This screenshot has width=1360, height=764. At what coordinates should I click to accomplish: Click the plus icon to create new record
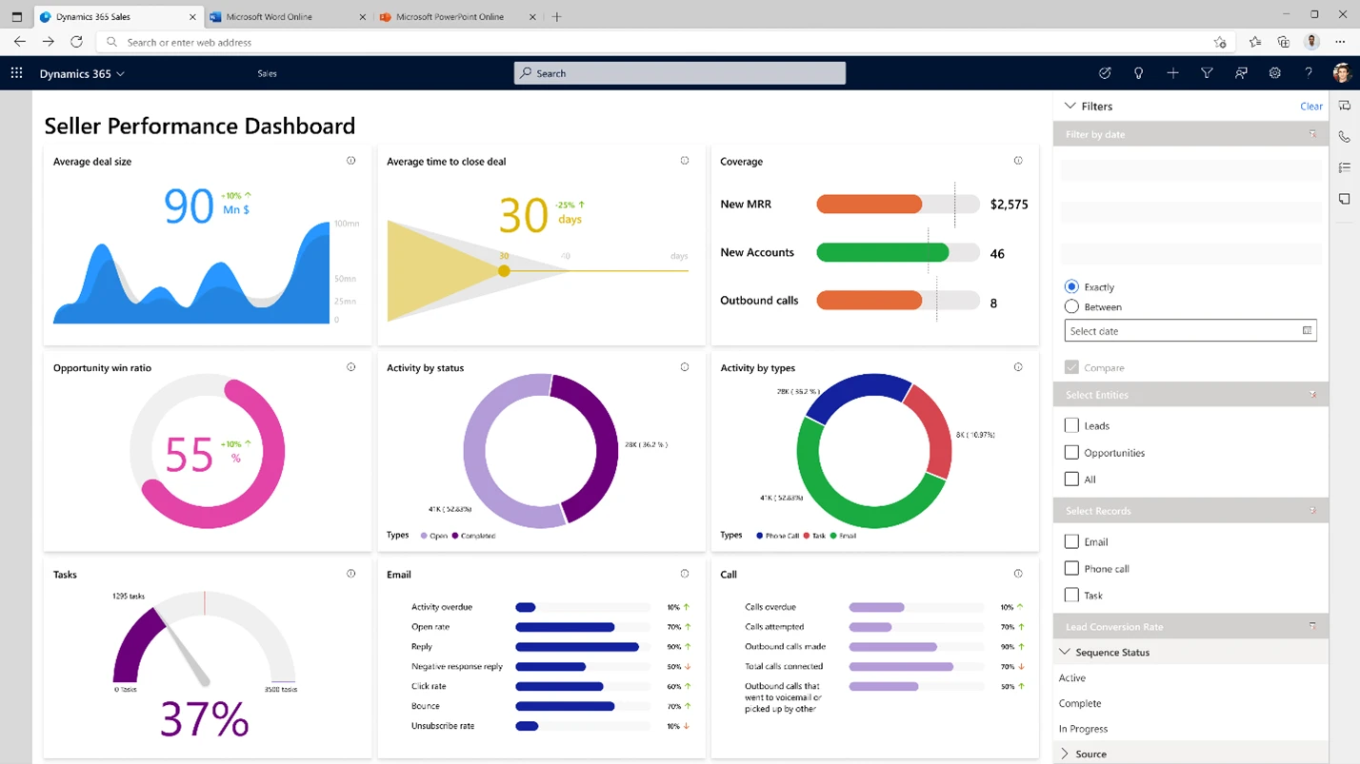point(1172,73)
